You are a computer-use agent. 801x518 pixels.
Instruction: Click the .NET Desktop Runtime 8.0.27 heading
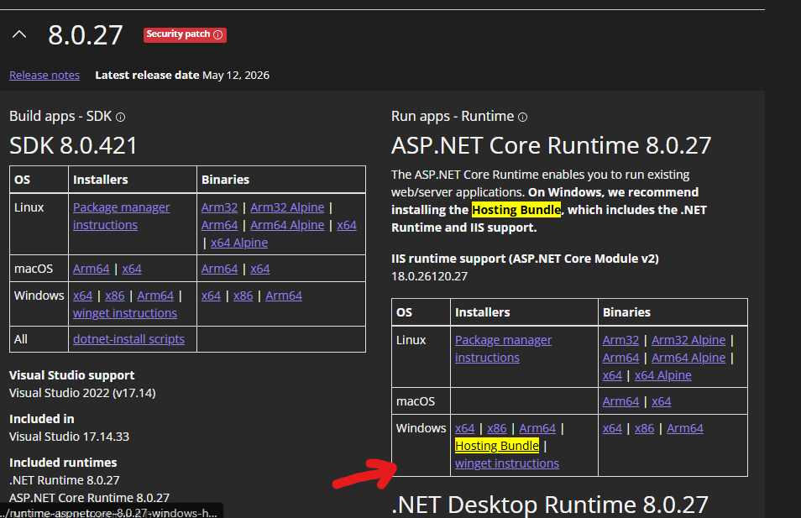point(550,505)
